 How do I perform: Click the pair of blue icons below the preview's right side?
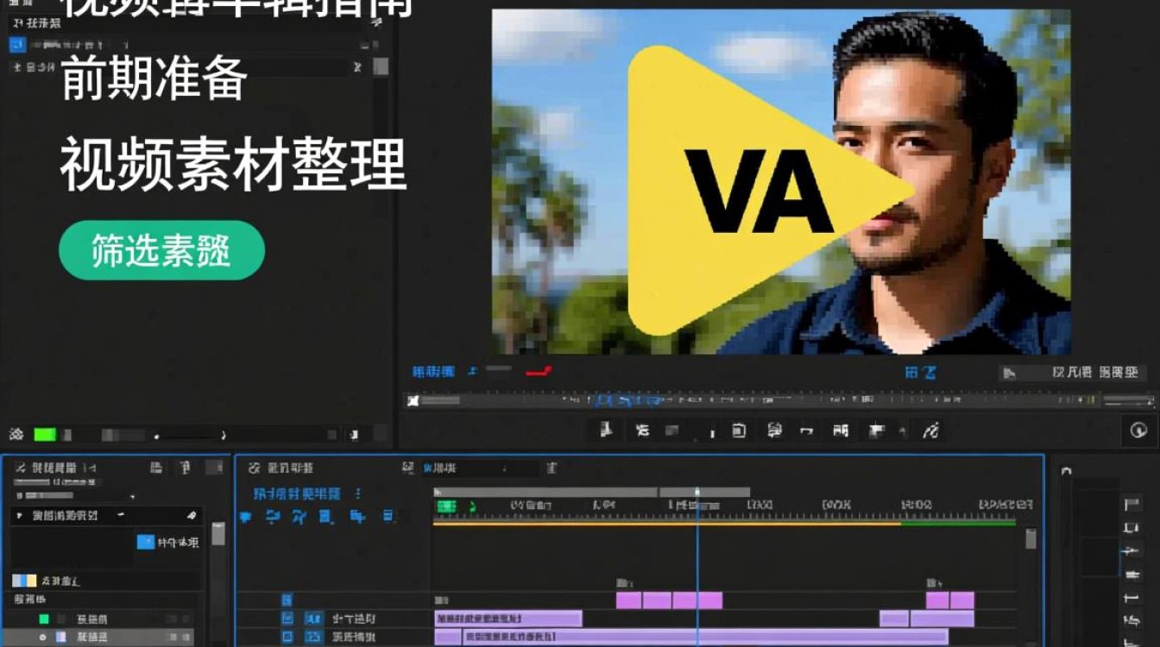coord(920,372)
